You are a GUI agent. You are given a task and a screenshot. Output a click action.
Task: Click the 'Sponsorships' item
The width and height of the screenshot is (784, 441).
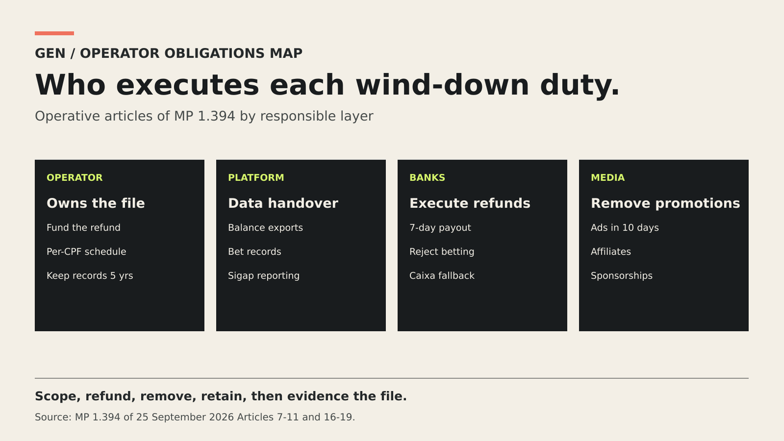(622, 276)
